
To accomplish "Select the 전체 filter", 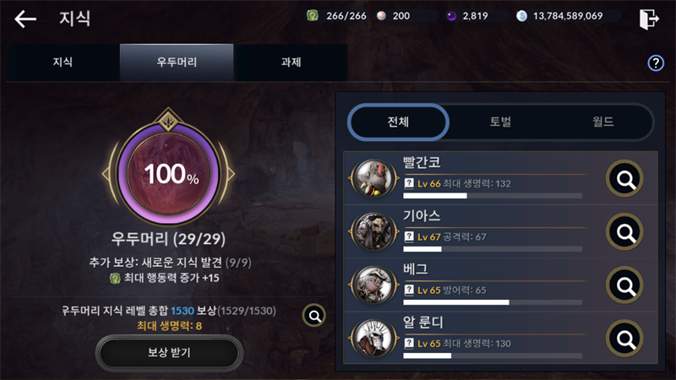I will click(x=398, y=122).
